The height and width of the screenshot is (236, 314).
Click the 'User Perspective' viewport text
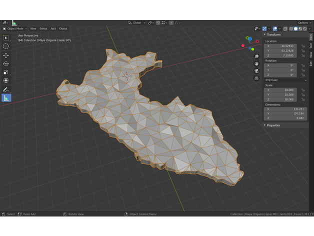[x=28, y=35]
